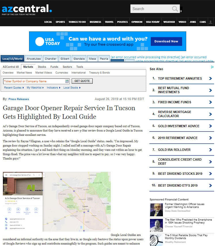215x246 pixels.
Task: Click the USA Today logo in the banner ad
Action: 47,42
